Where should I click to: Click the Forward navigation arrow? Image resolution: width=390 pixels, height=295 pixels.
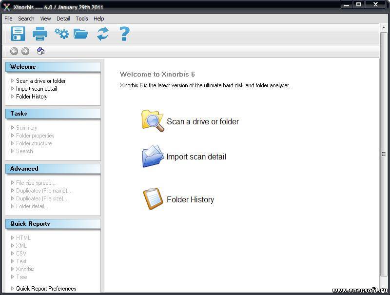click(25, 51)
